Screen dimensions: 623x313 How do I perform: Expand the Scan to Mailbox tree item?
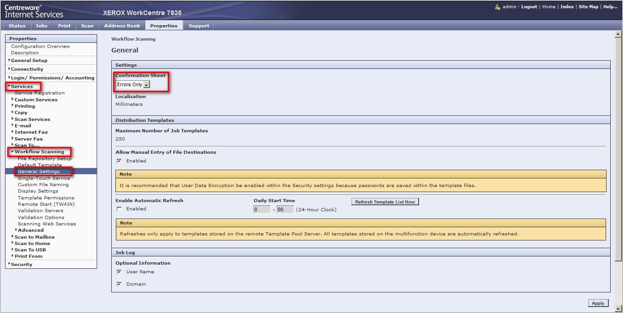coord(34,237)
